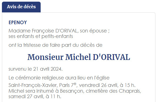Click the date survenu le 21 avril 2024
The width and height of the screenshot is (159, 102).
pyautogui.click(x=36, y=69)
